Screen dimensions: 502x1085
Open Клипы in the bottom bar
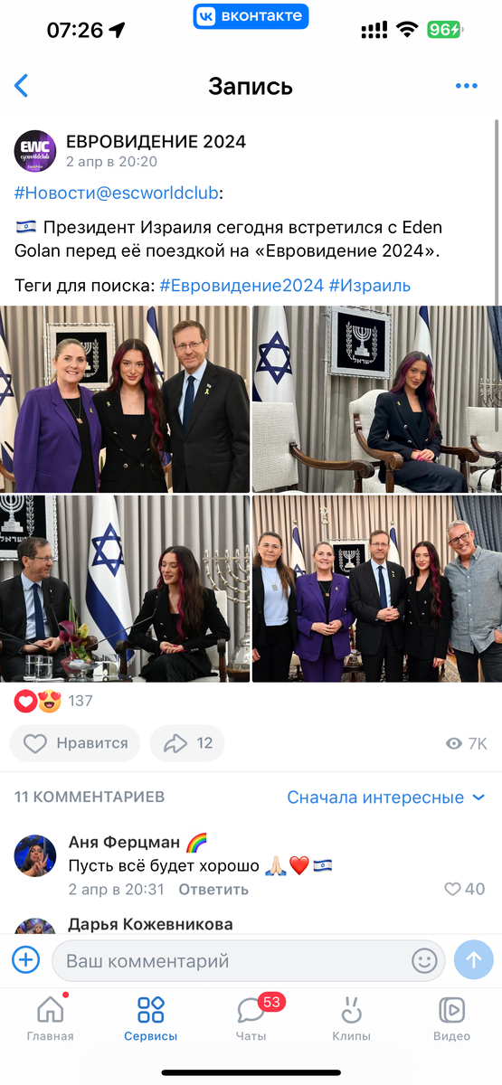point(351,1019)
